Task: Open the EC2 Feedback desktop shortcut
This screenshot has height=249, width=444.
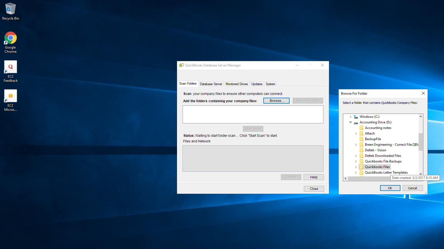Action: [11, 71]
